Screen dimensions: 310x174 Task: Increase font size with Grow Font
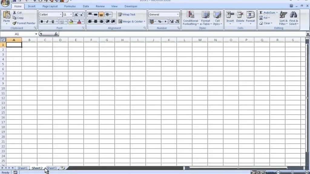pos(76,14)
